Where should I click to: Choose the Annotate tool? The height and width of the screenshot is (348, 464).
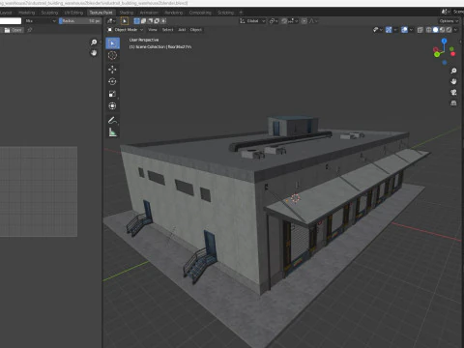(x=112, y=120)
